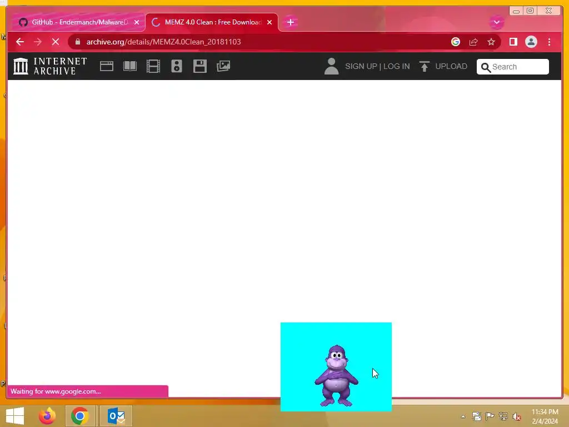The width and height of the screenshot is (569, 427).
Task: Click the user avatar icon beside Sign Up
Action: click(x=331, y=67)
